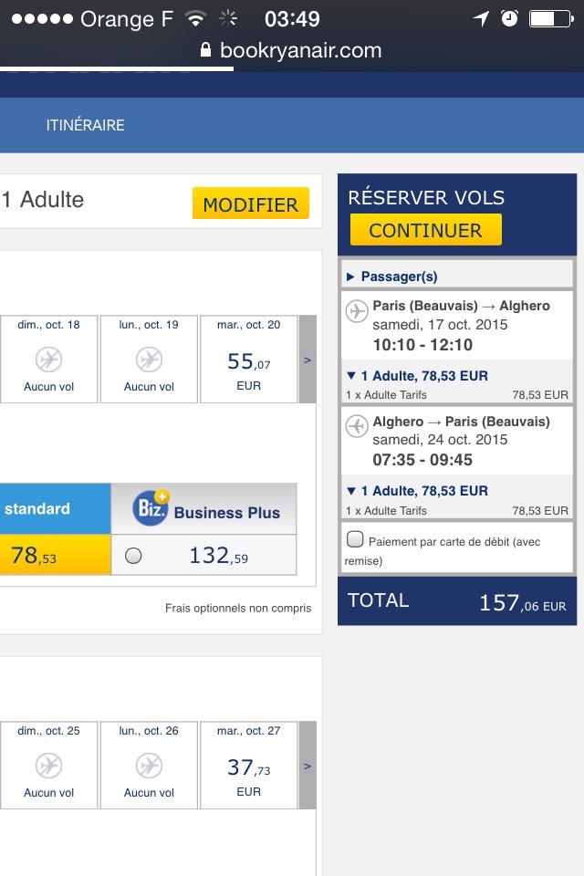
Task: Click the Business Plus Biz logo icon
Action: [151, 508]
